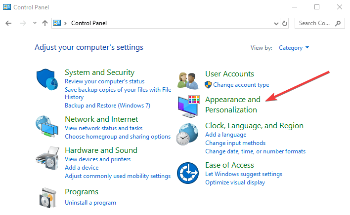Open Save backup copies with File History
The image size is (350, 215).
pos(118,94)
